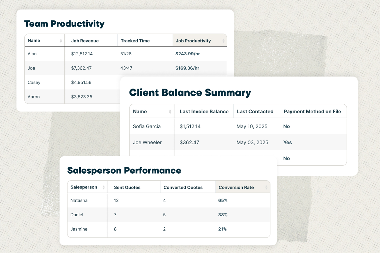380x253 pixels.
Task: Select Daniel in Salesperson Performance table
Action: (77, 215)
